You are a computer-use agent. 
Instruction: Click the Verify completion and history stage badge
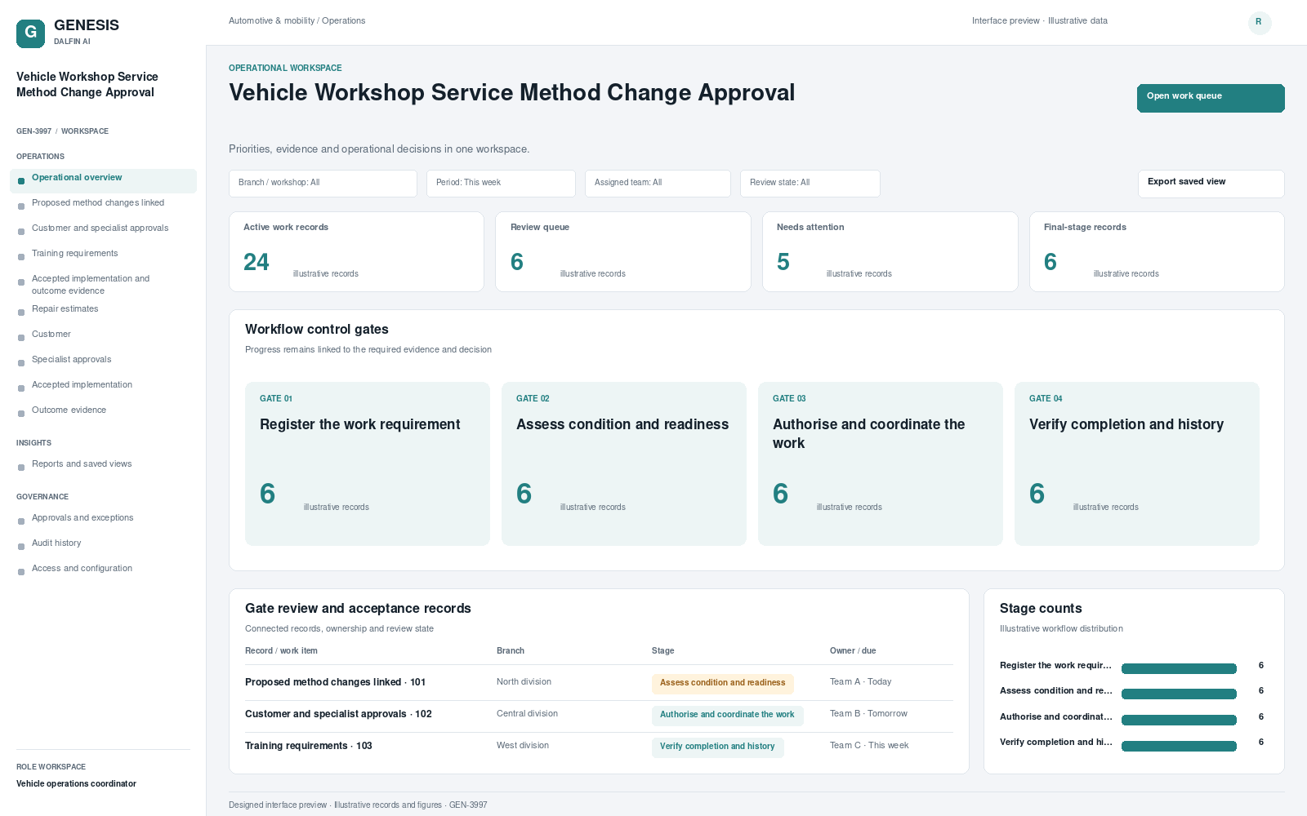(x=717, y=747)
